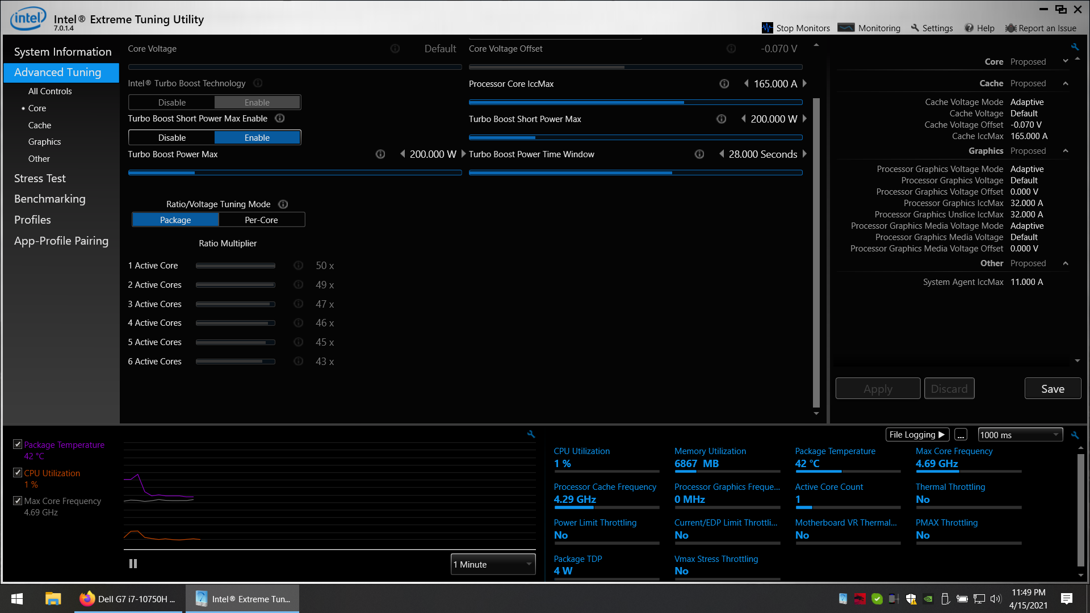Image resolution: width=1090 pixels, height=613 pixels.
Task: Decrease Turbo Boost Short Power Max with left arrow
Action: [x=743, y=119]
